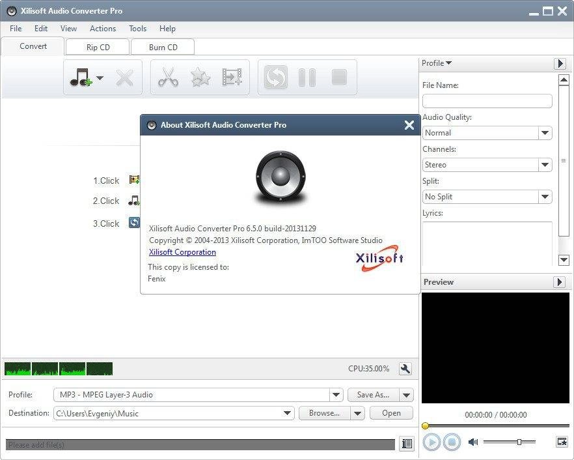Open the Channels Stereo dropdown
574x460 pixels.
click(x=545, y=165)
